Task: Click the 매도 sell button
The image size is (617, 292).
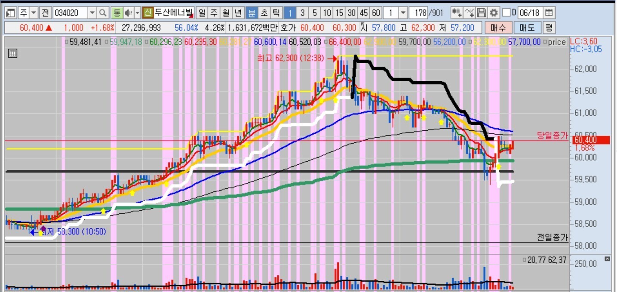Action: [527, 28]
